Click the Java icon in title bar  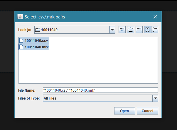pyautogui.click(x=20, y=17)
